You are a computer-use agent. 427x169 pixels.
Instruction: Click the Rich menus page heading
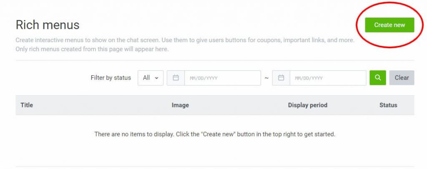pyautogui.click(x=48, y=25)
